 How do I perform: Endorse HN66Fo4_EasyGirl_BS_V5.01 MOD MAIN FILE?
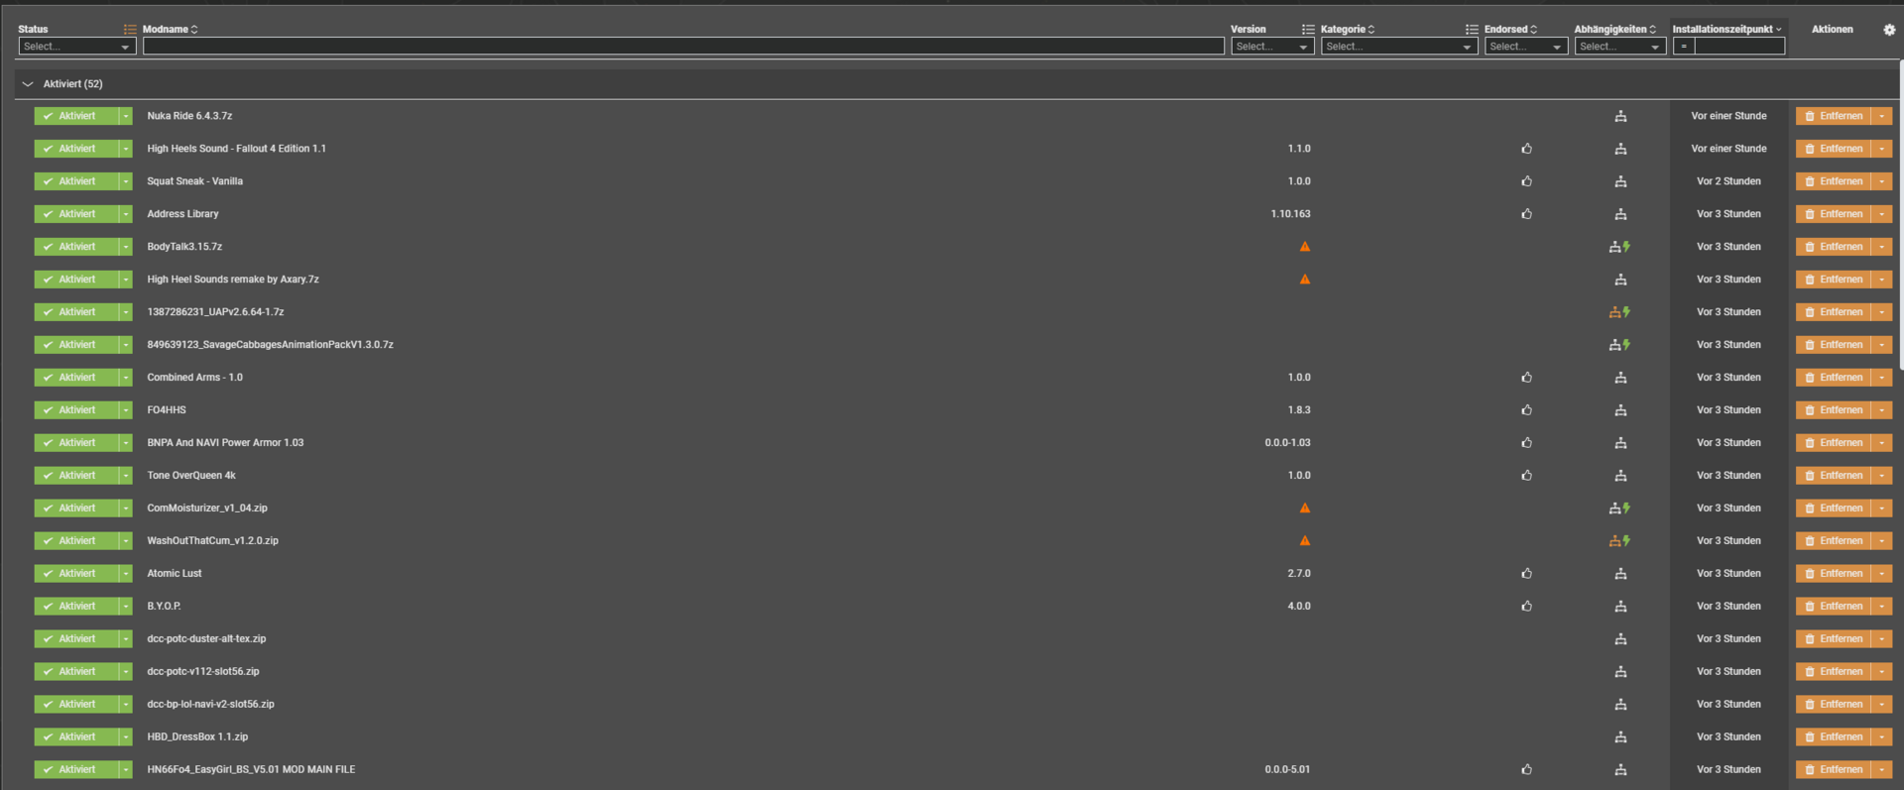(1526, 770)
